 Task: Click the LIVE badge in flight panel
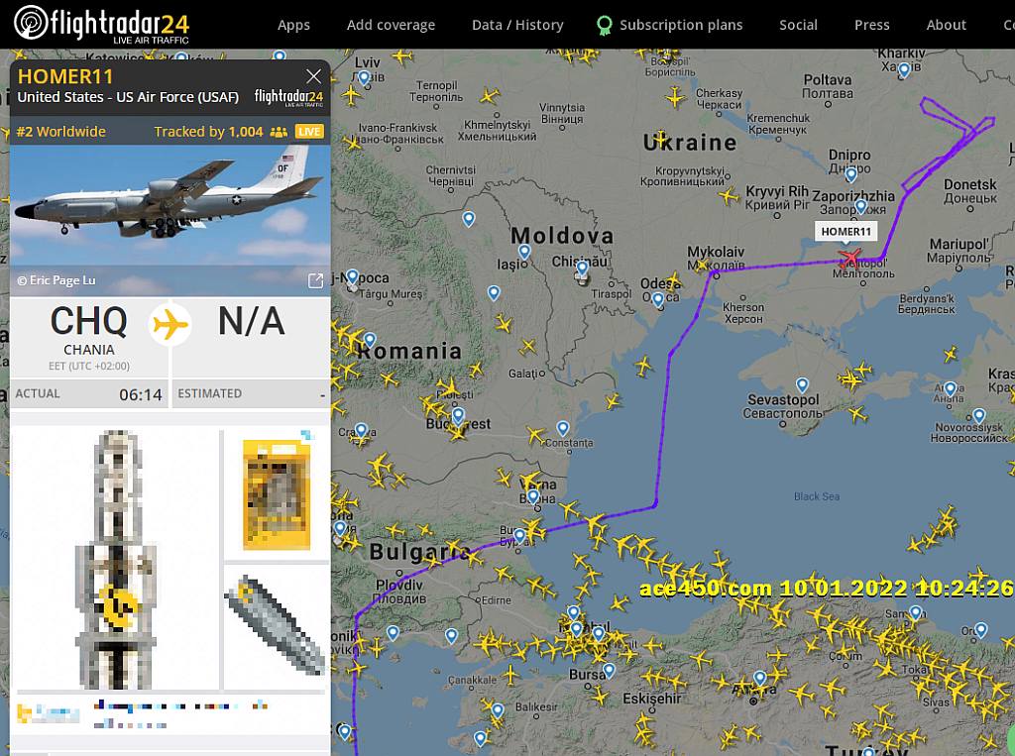309,132
